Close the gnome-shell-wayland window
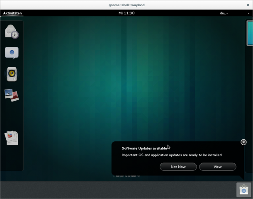Screen dimensions: 253x199 pyautogui.click(x=248, y=5)
